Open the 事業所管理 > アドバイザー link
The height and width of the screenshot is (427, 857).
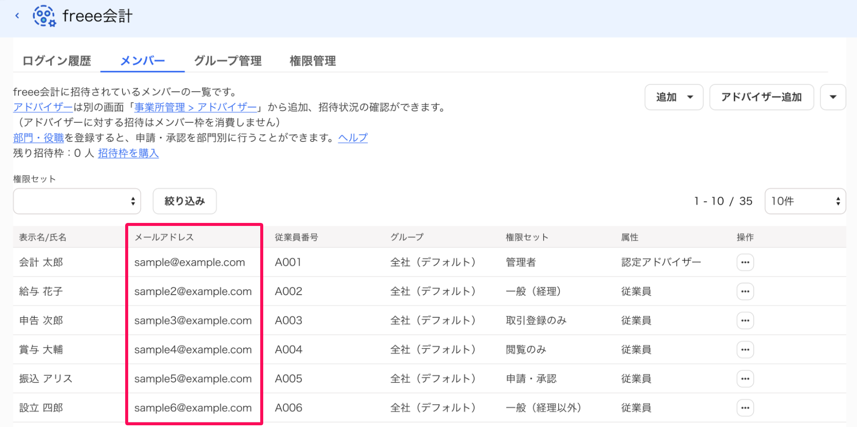click(195, 107)
